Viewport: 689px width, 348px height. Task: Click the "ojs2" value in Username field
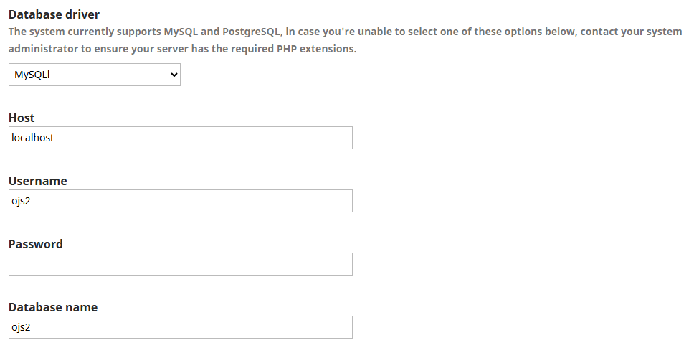pos(21,201)
